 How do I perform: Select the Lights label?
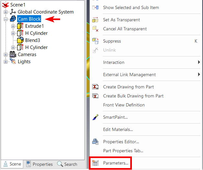[x=24, y=62]
